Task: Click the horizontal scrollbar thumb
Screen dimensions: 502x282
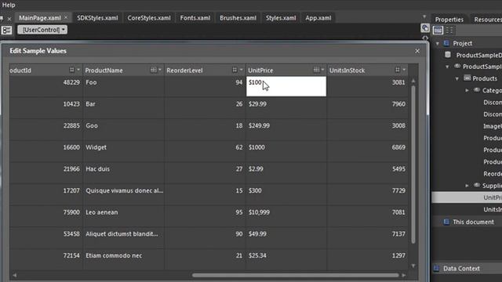Action: tap(296, 275)
